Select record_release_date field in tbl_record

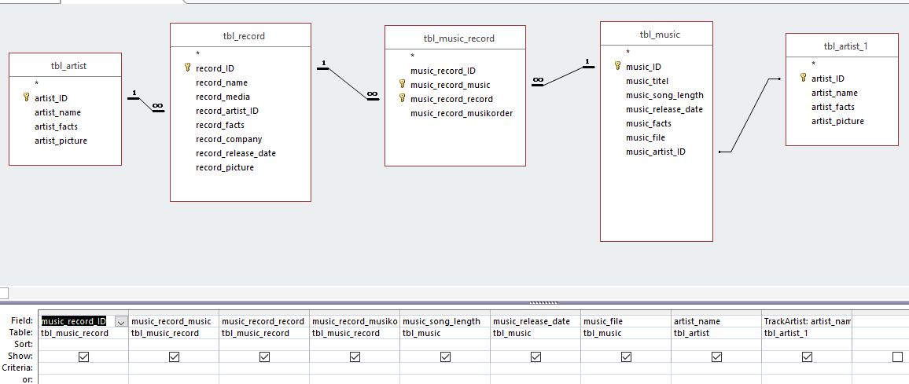click(x=235, y=153)
